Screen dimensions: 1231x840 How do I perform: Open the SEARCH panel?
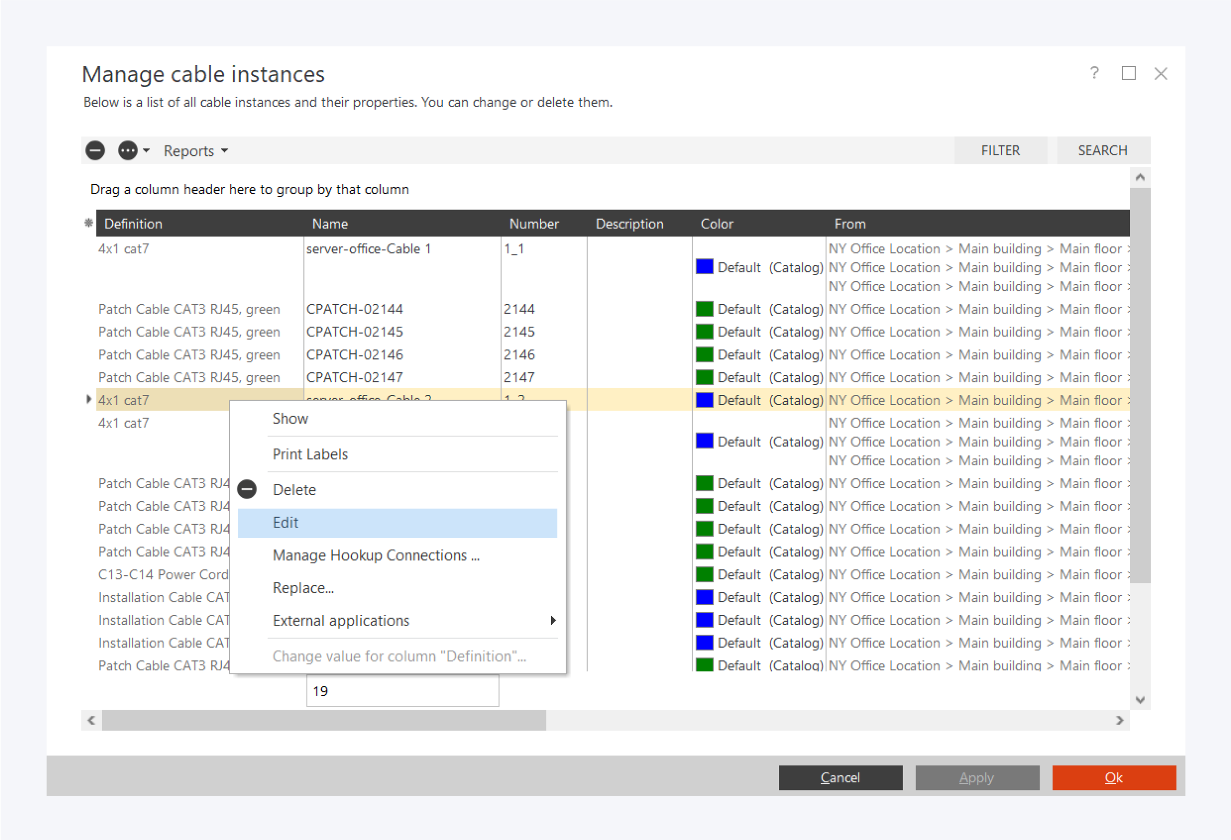click(x=1102, y=151)
